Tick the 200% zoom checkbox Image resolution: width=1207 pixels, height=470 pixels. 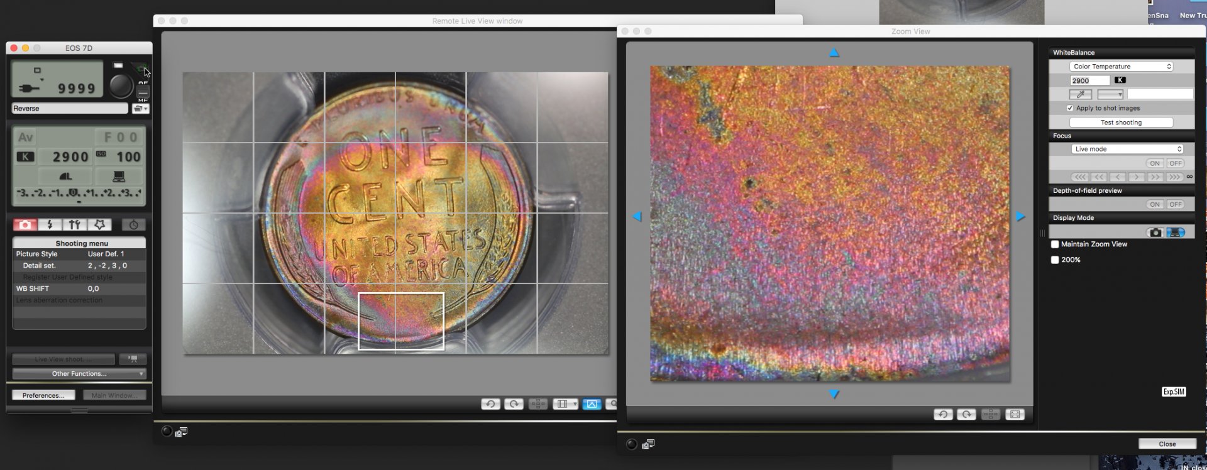(1055, 260)
